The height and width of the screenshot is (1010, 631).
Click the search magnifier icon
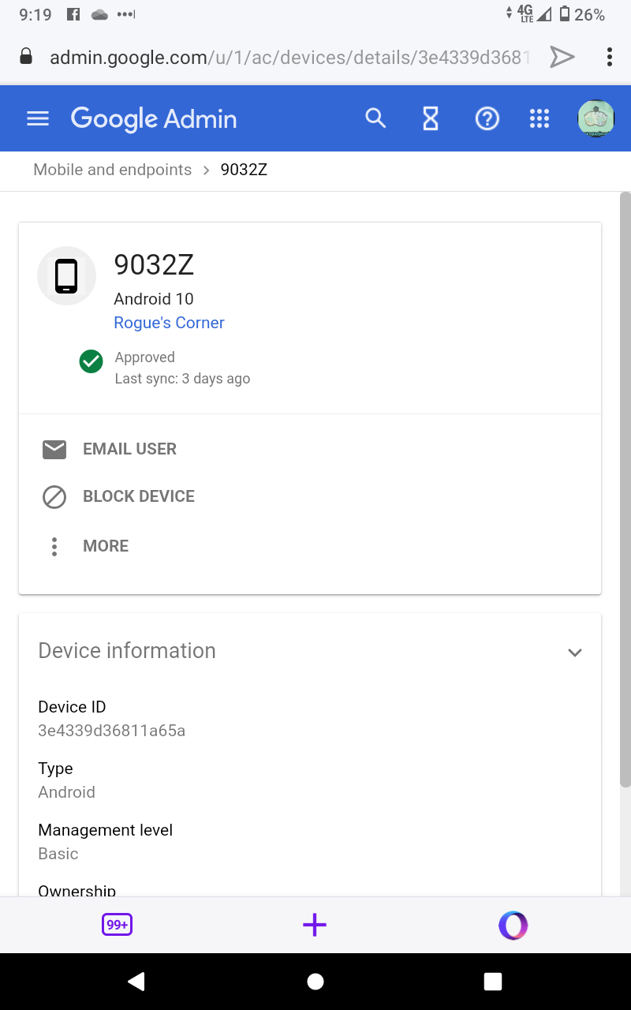click(375, 118)
